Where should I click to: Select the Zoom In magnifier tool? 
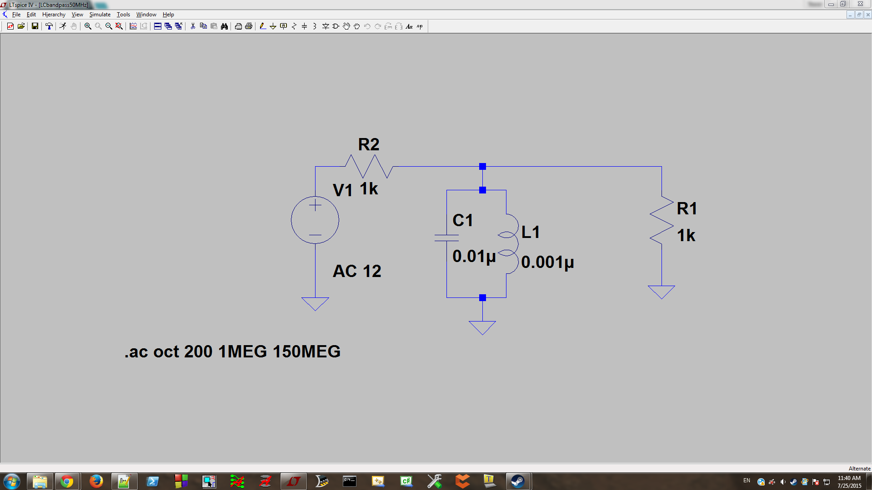(x=88, y=26)
